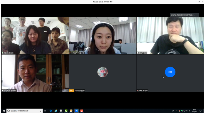
Task: Open the Tencent Meeting taskbar icon
Action: 76,111
